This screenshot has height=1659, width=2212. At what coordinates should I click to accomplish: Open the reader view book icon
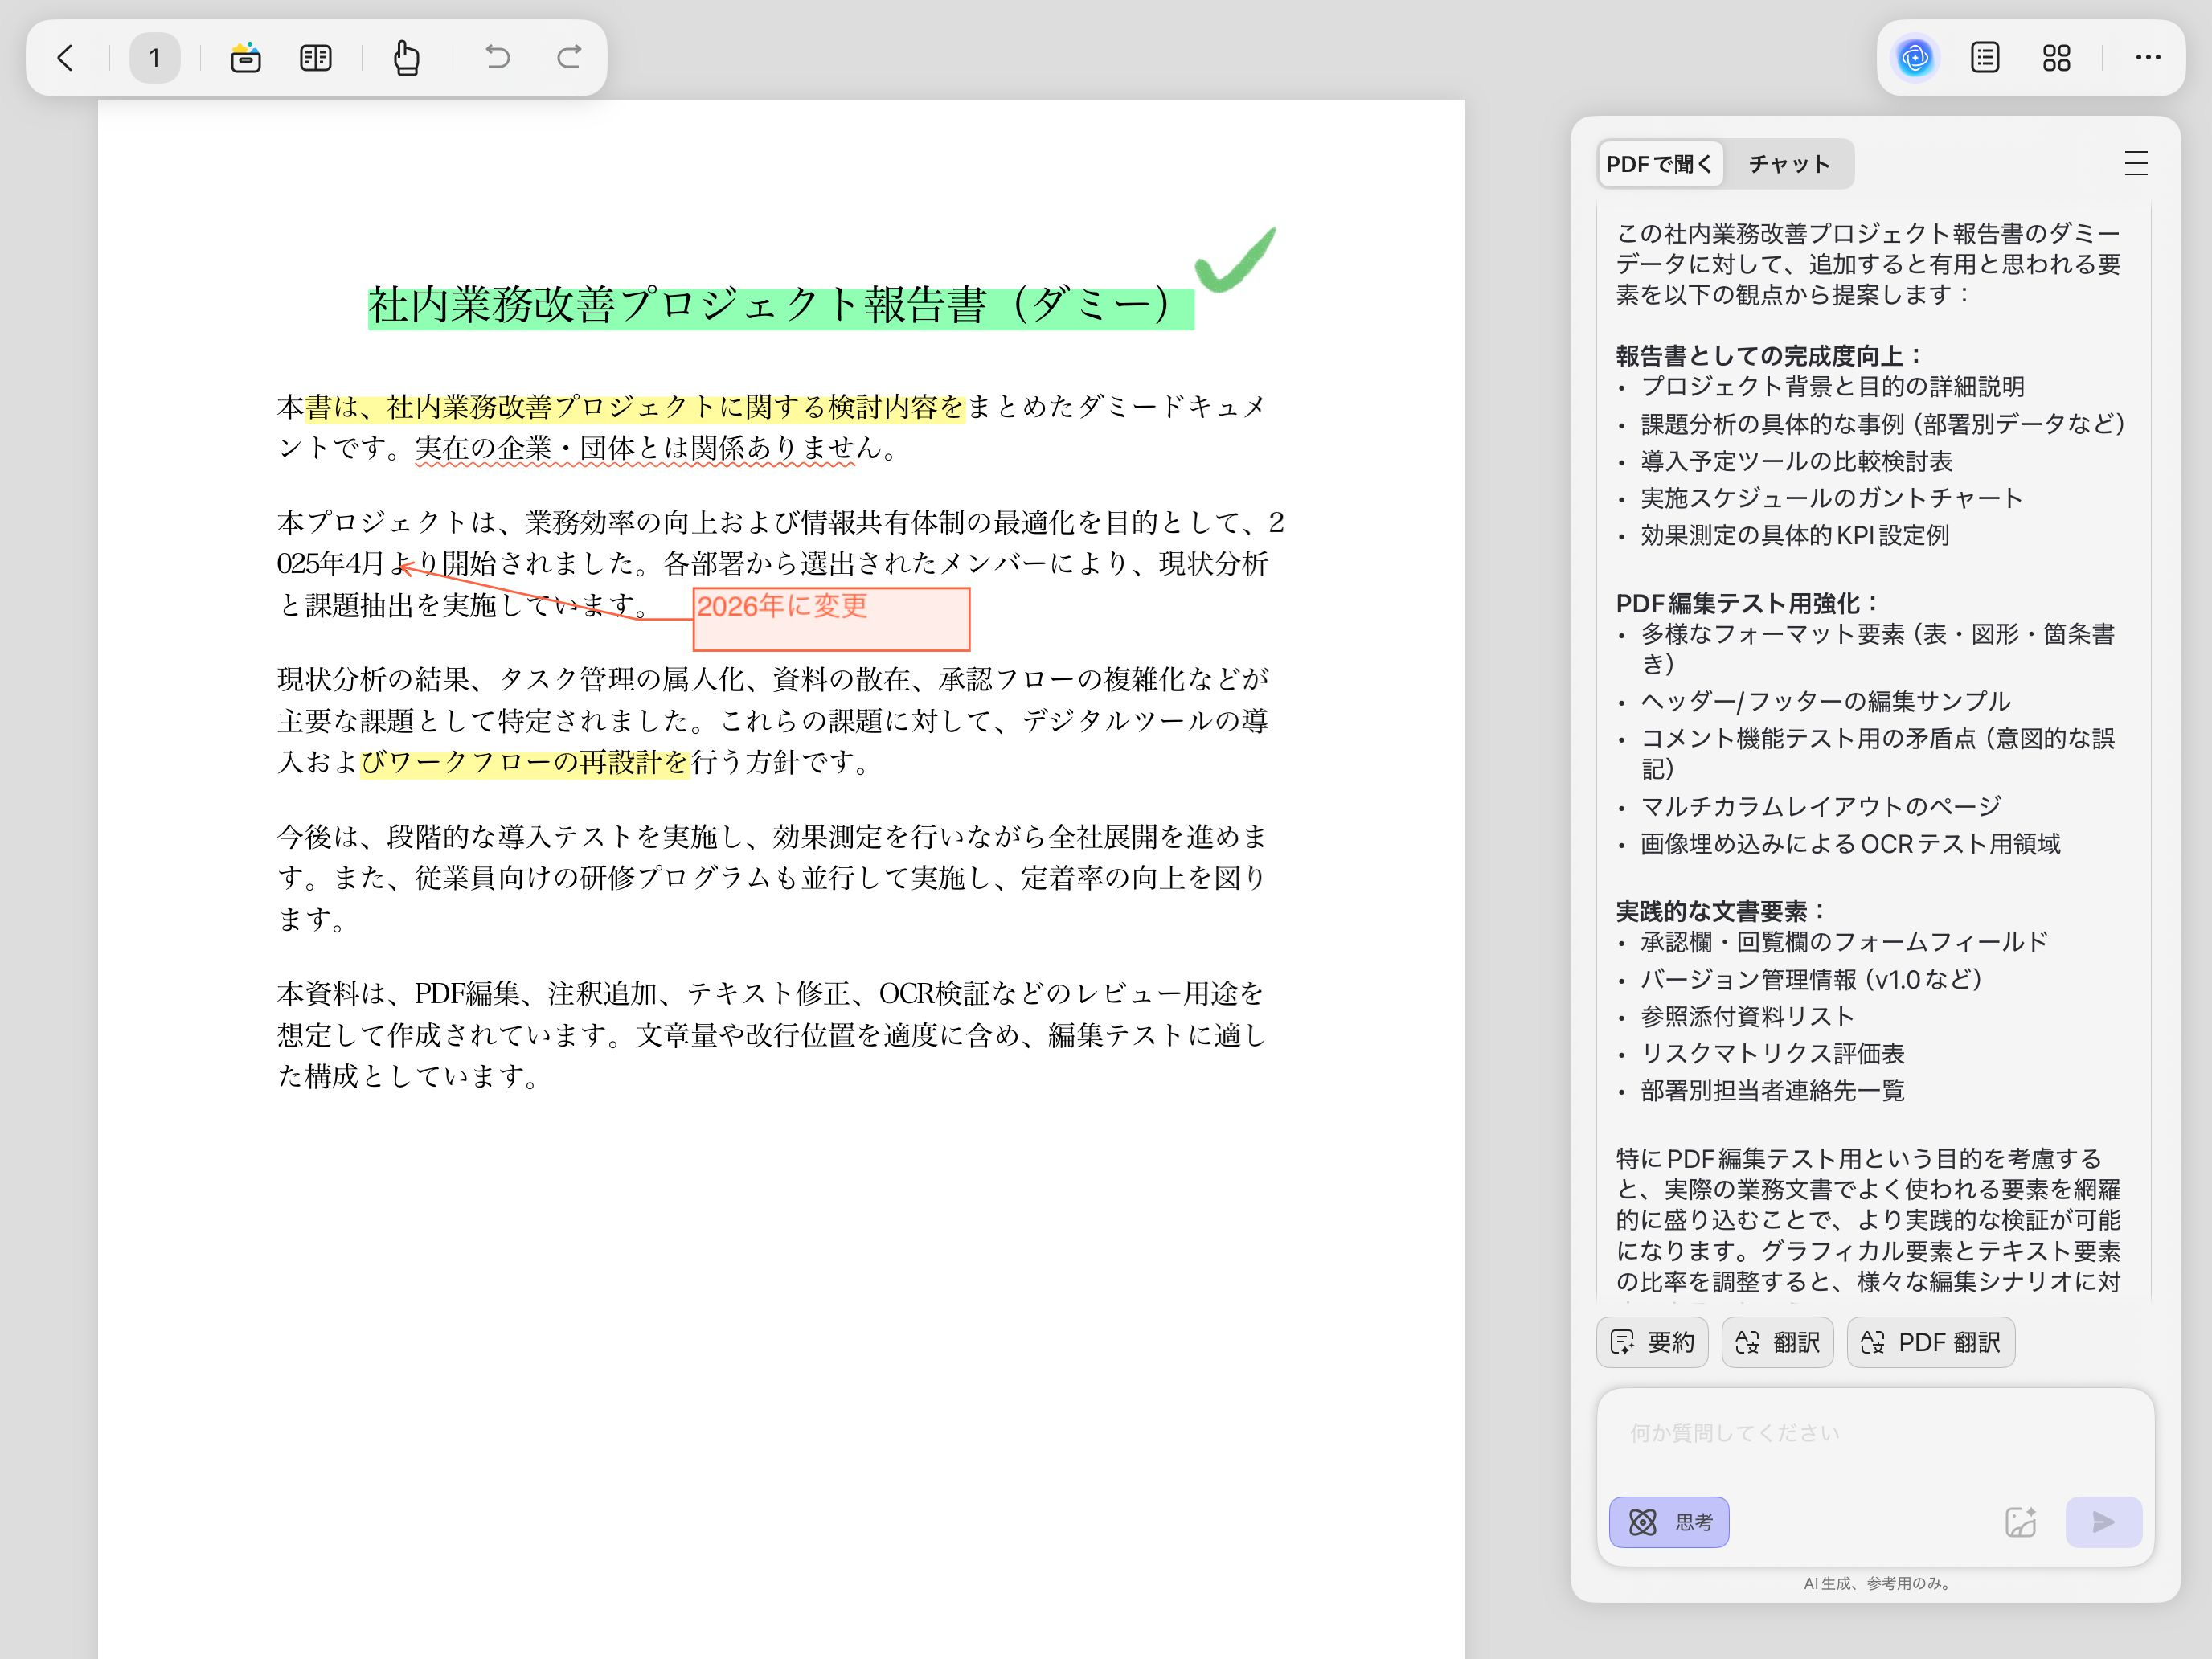pos(316,58)
